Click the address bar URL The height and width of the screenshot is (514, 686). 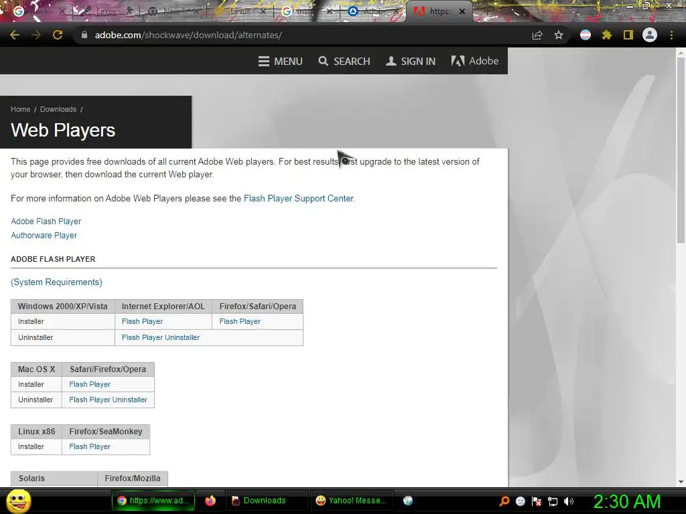188,35
